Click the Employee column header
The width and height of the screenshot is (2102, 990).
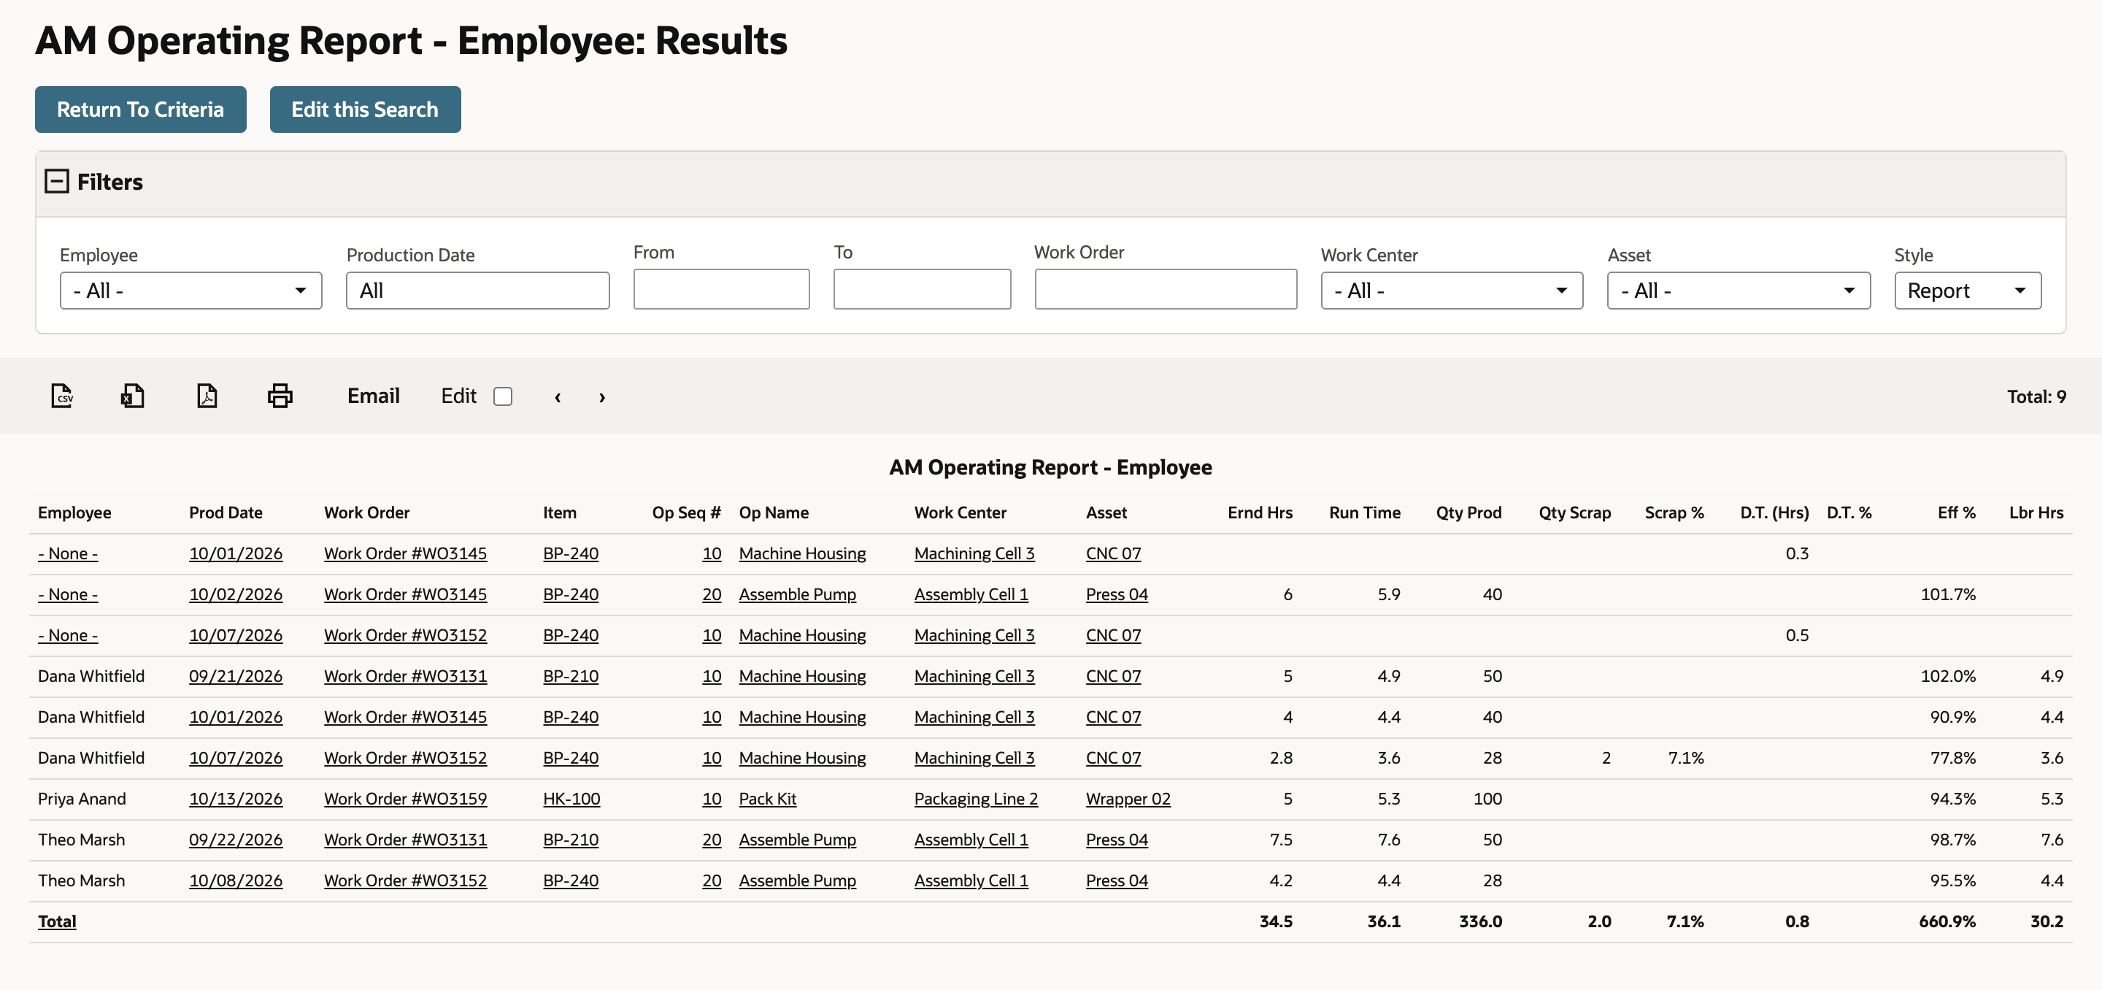(74, 513)
